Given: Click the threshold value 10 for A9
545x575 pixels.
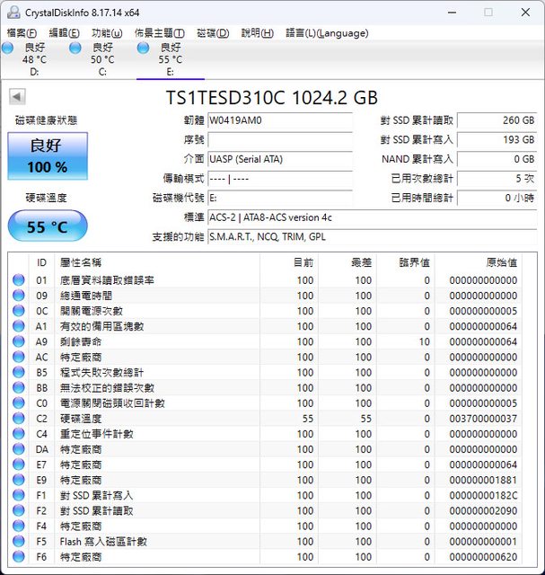Looking at the screenshot, I should 425,341.
